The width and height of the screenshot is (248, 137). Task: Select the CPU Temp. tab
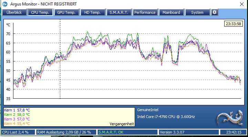click(40, 12)
